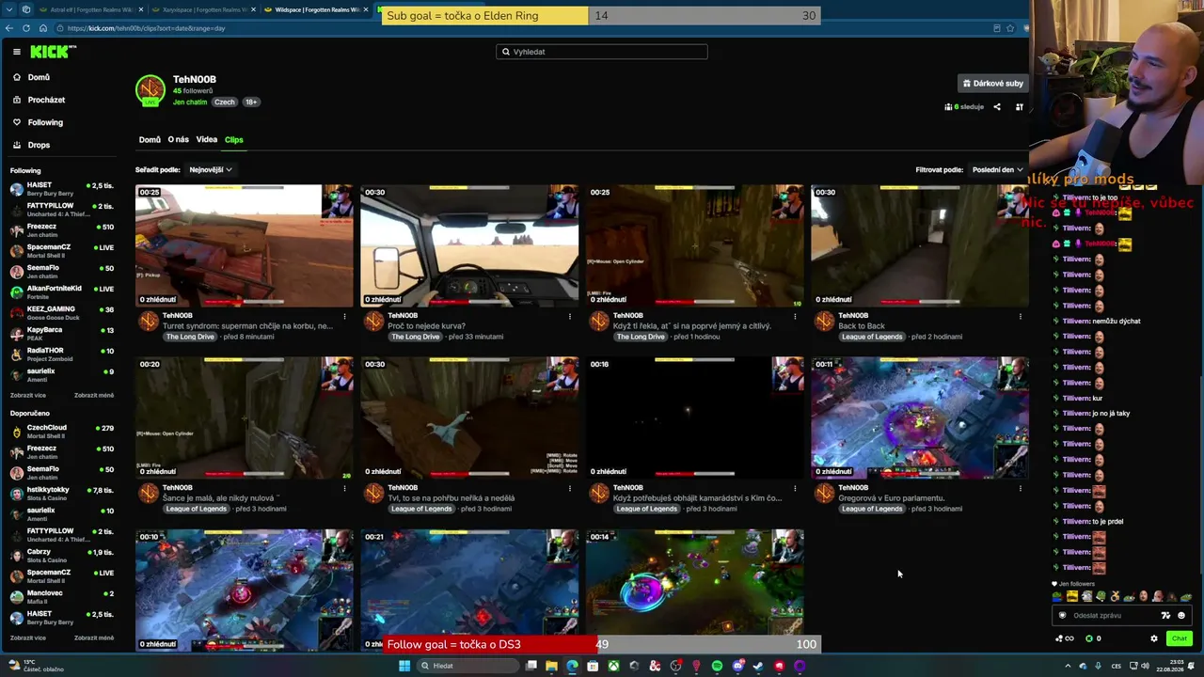The image size is (1204, 677).
Task: Click the browser back arrow
Action: [9, 28]
